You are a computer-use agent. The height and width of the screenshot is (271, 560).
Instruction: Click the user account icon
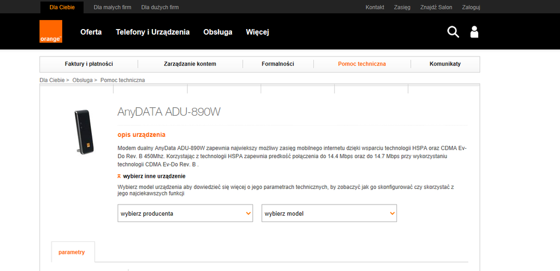(x=474, y=32)
